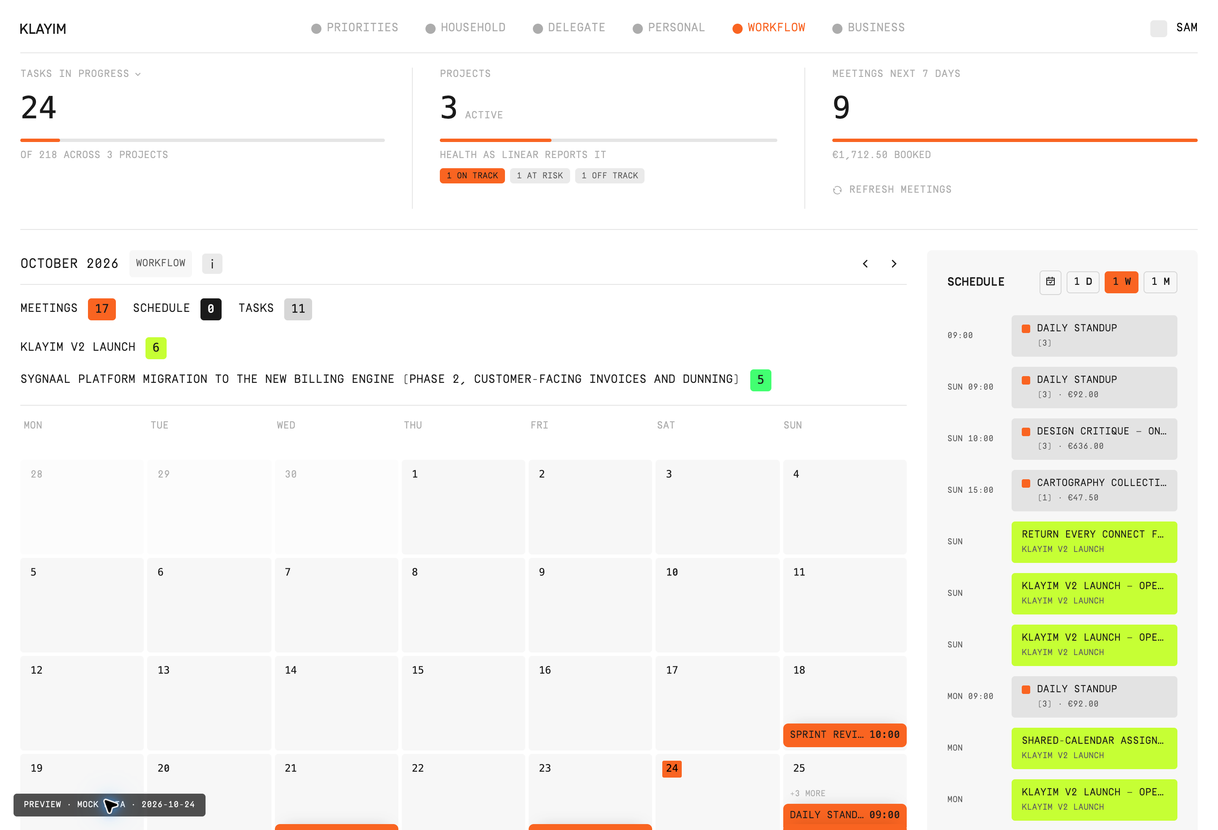Open the Tasks In Progress dropdown
Screen dimensions: 1218x830
(x=81, y=74)
